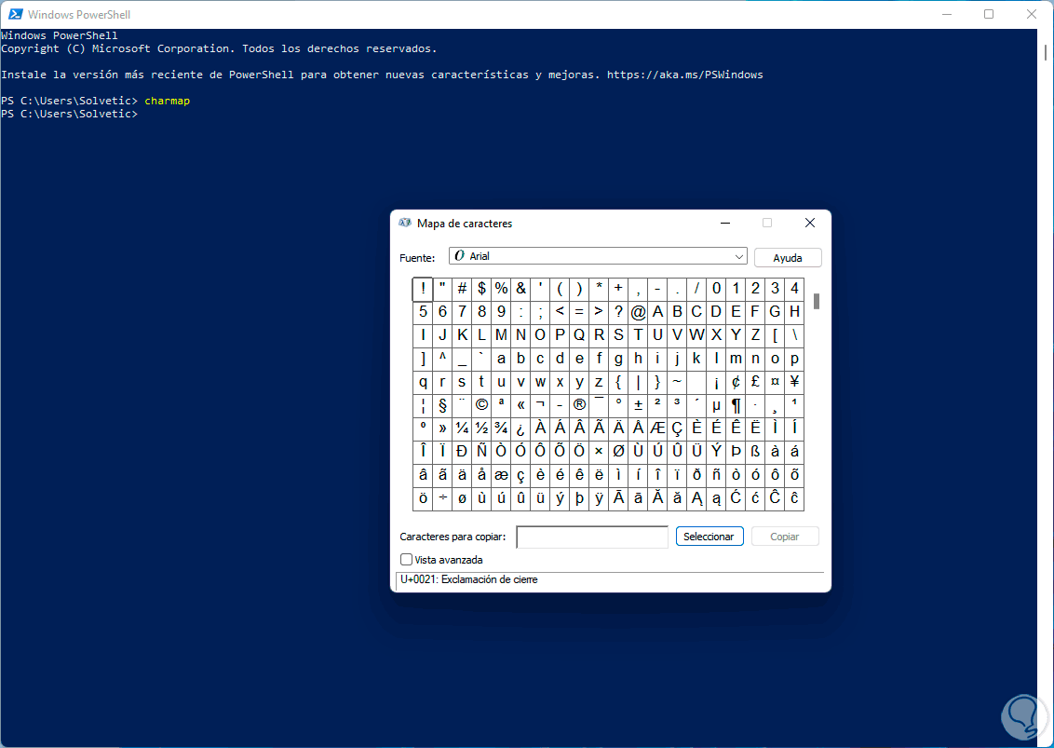Select the copyright © character cell
1054x748 pixels.
click(x=481, y=405)
